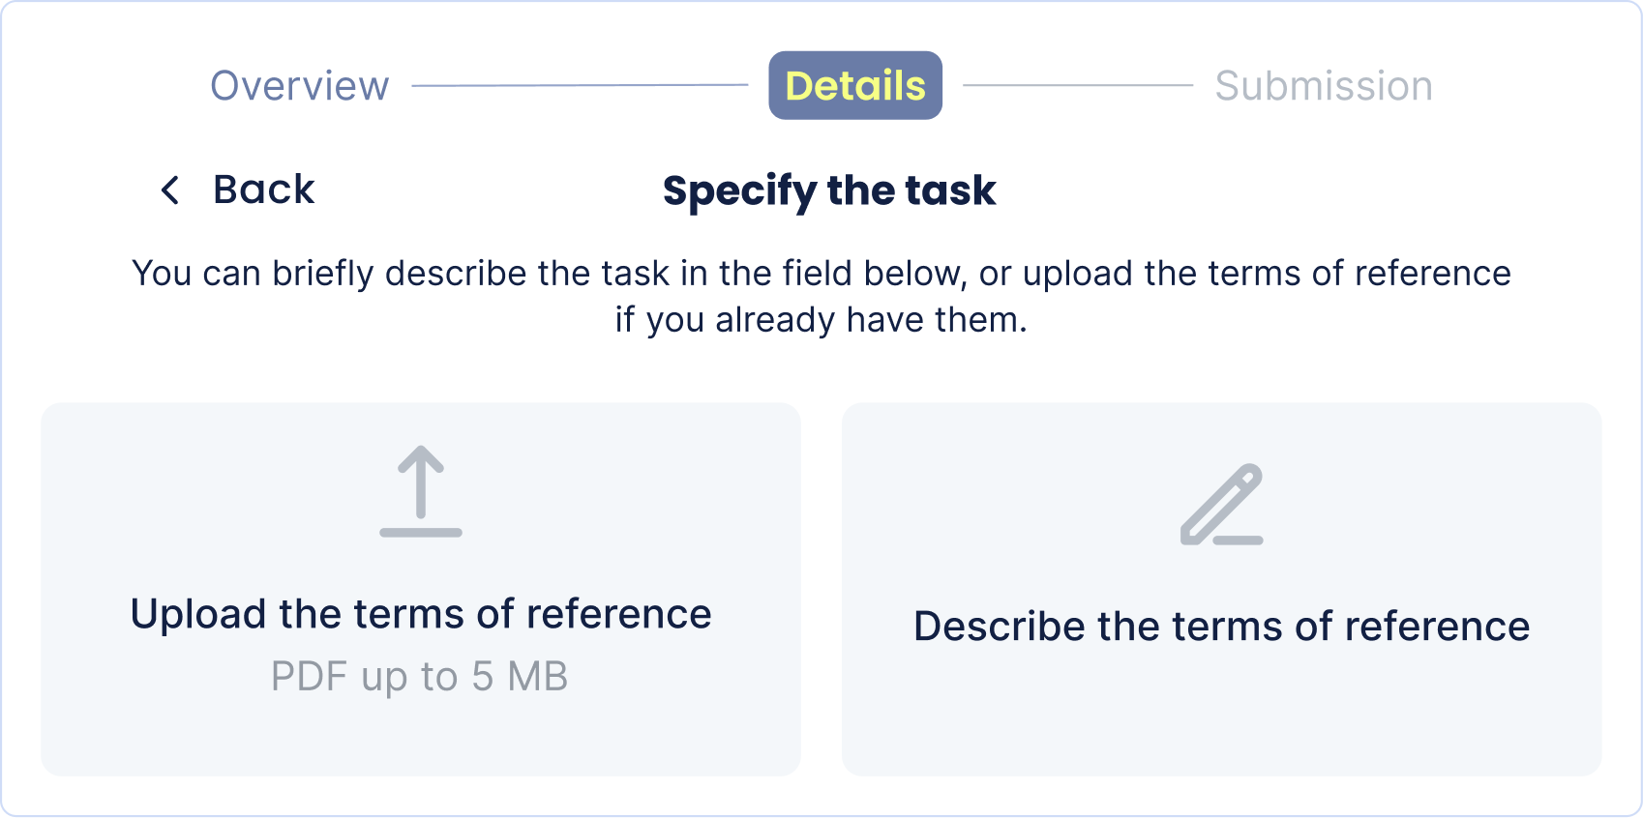Click the Back chevron arrow icon
1643x818 pixels.
(x=170, y=190)
